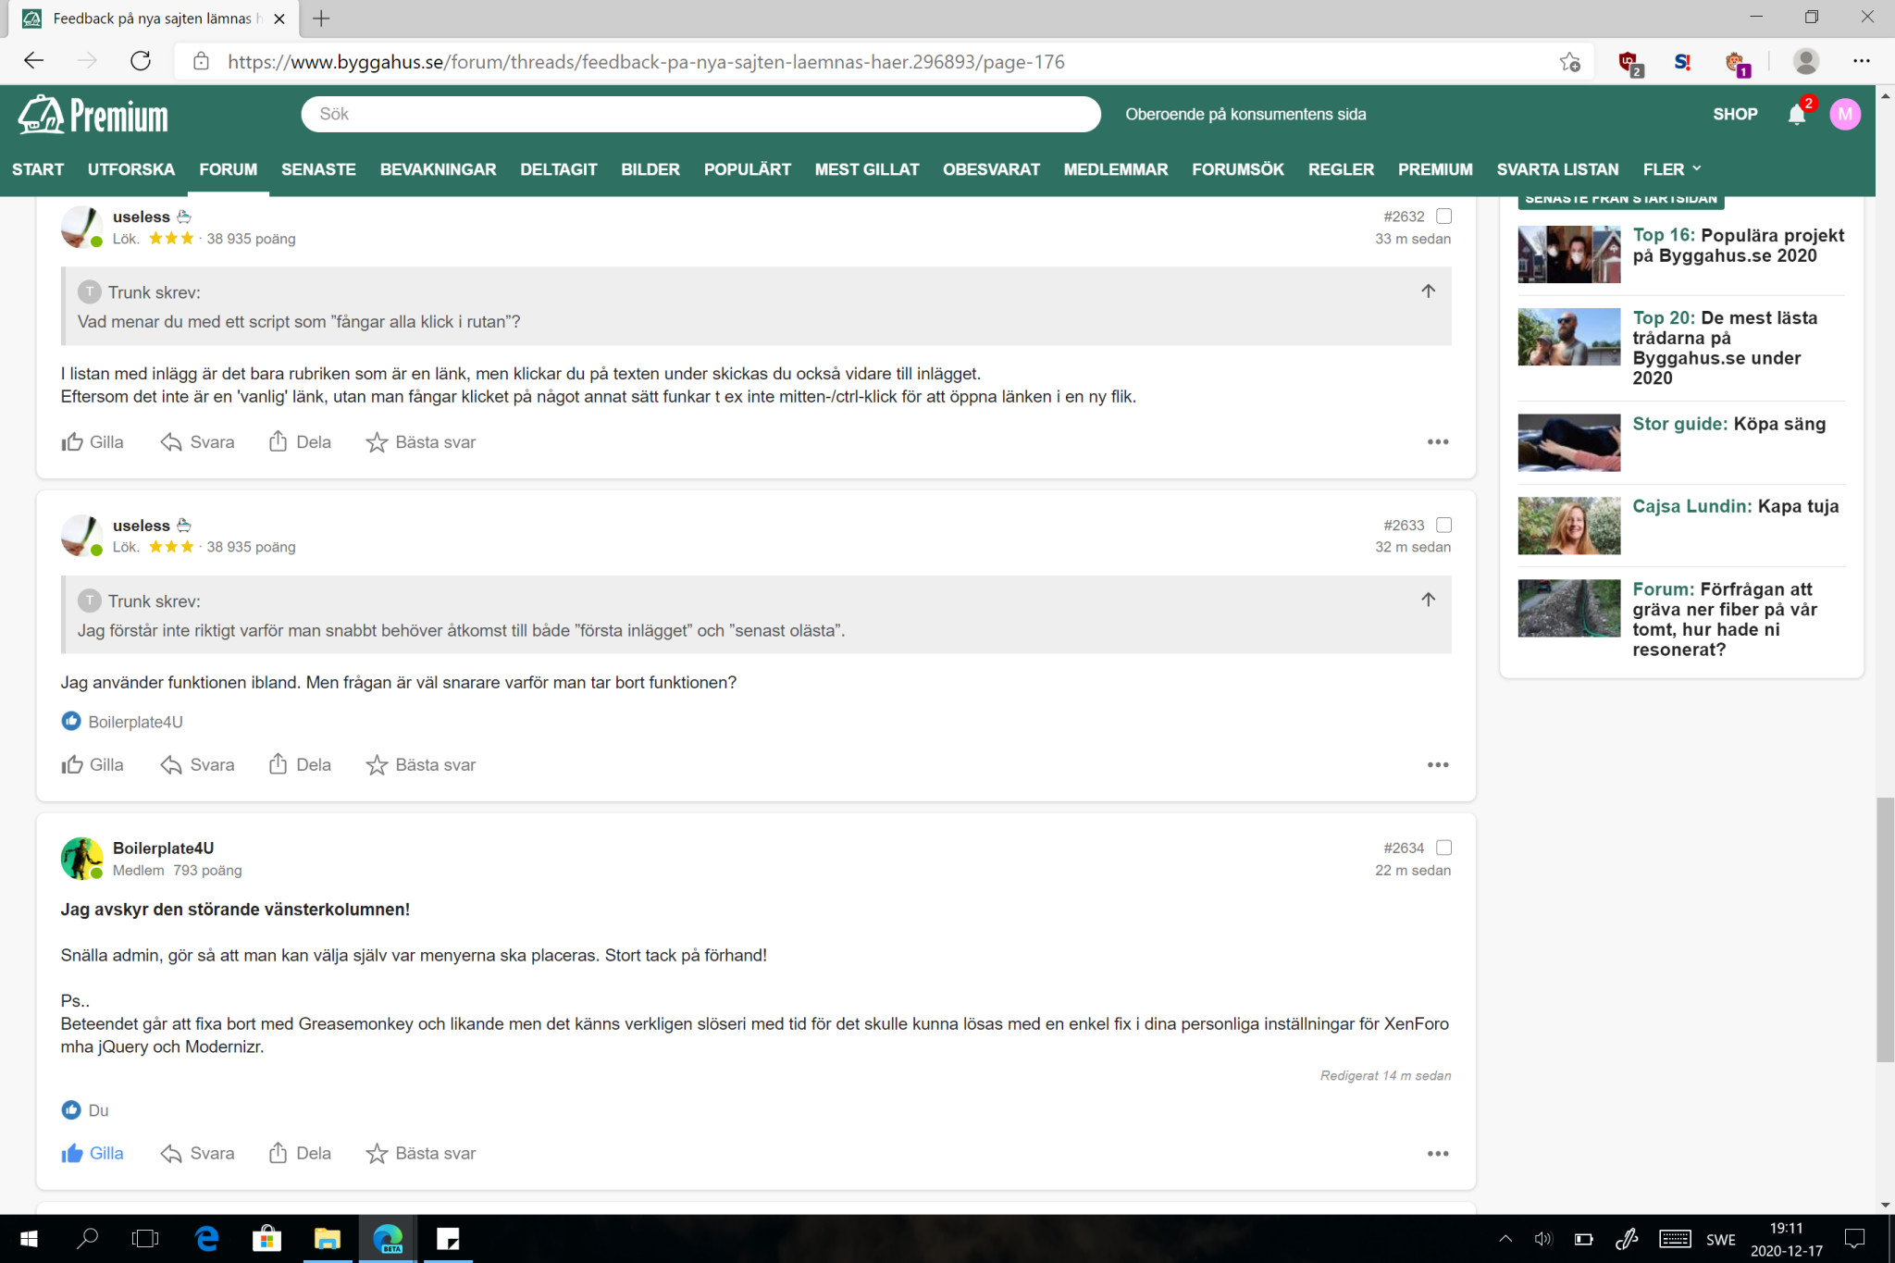Open SVARTA LISTAN navigation item
The height and width of the screenshot is (1263, 1895).
pyautogui.click(x=1557, y=169)
